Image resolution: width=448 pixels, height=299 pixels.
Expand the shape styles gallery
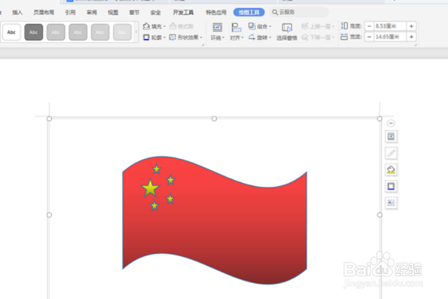pyautogui.click(x=136, y=32)
